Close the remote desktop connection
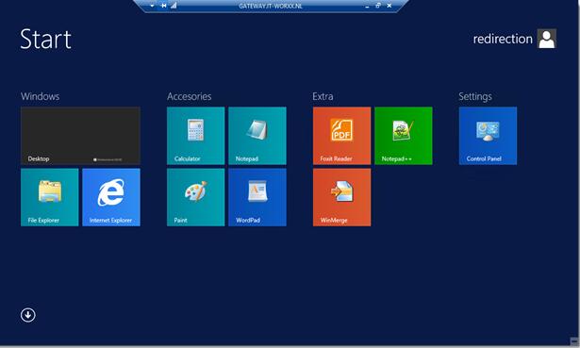The image size is (580, 348). click(389, 6)
